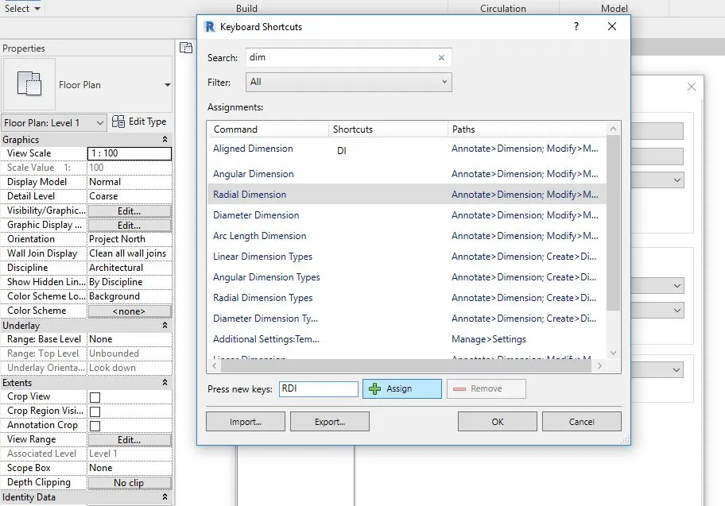The width and height of the screenshot is (725, 506).
Task: Switch to the Circulation ribbon tab
Action: pos(503,8)
